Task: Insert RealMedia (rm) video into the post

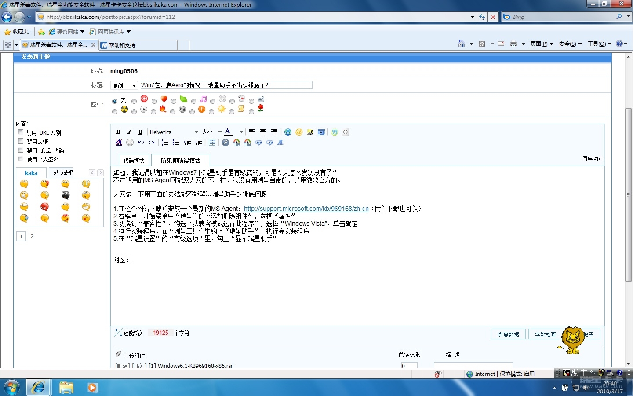Action: (258, 143)
